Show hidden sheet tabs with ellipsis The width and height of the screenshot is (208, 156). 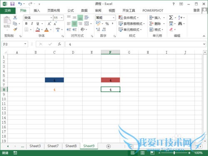pos(22,146)
